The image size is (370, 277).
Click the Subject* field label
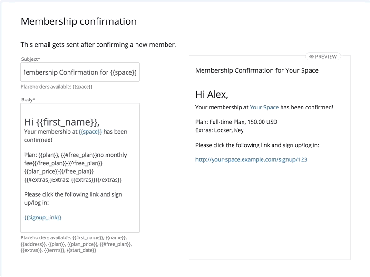click(x=31, y=59)
